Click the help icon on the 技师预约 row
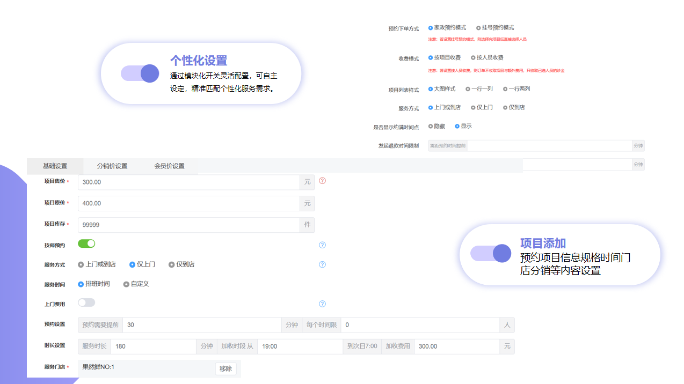This screenshot has height=384, width=684. 322,245
